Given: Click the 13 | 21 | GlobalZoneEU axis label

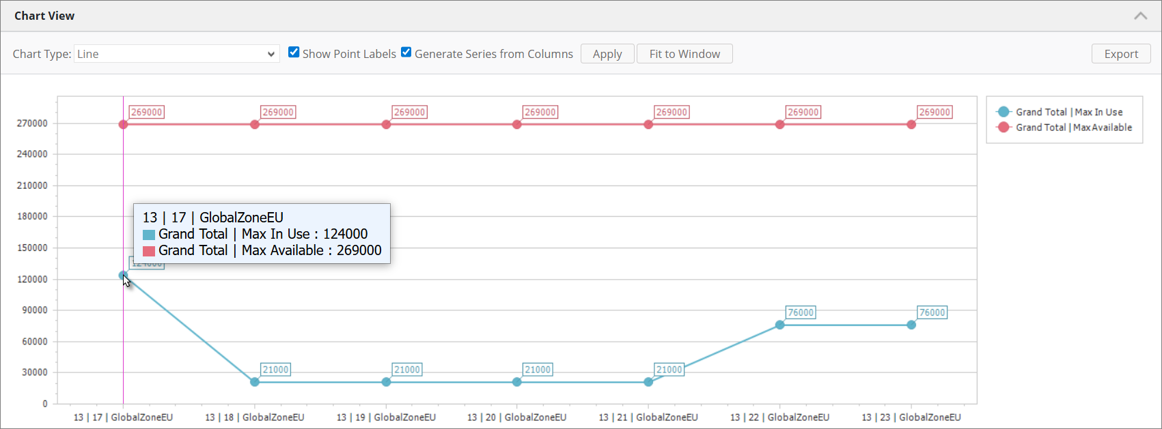Looking at the screenshot, I should 648,417.
